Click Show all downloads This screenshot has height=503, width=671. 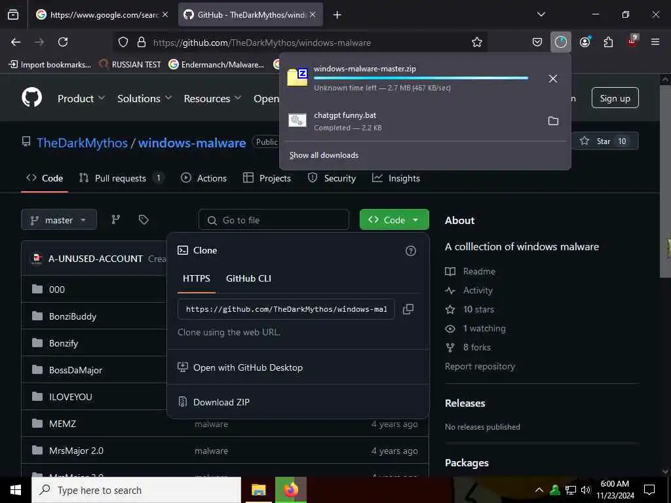point(324,155)
